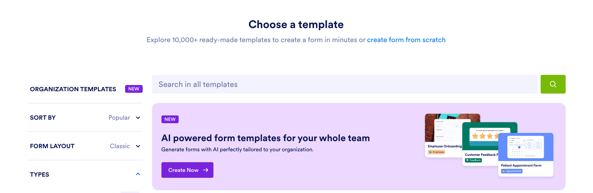Select the Classic layout value

pos(120,146)
